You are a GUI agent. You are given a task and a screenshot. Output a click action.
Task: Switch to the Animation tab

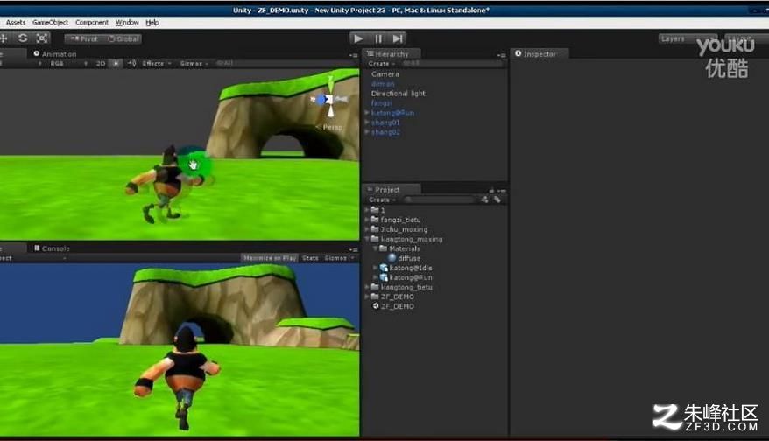pyautogui.click(x=55, y=54)
